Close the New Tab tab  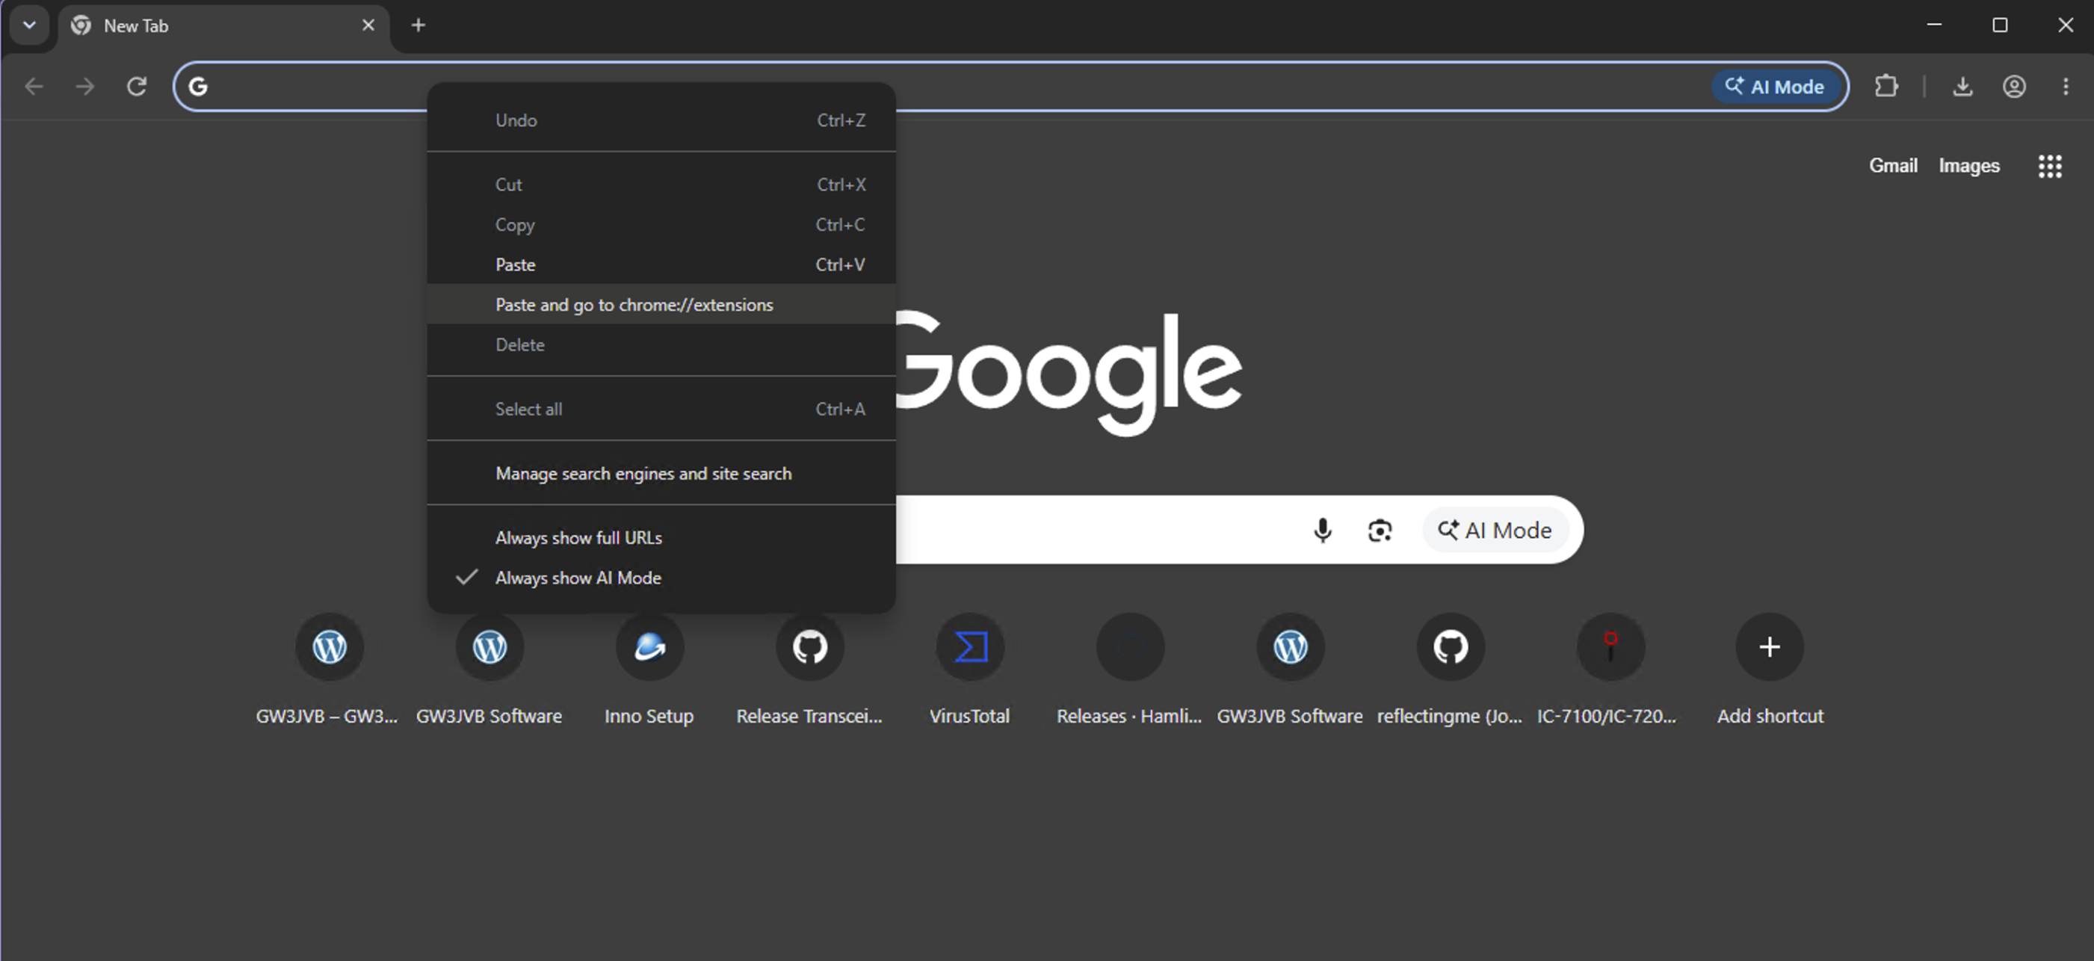368,25
